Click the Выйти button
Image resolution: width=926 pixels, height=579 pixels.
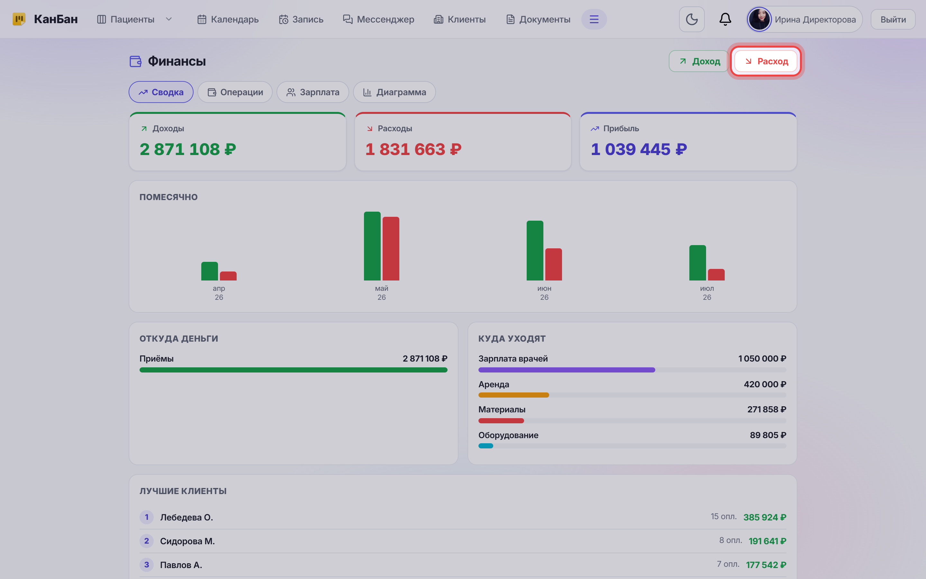tap(893, 19)
